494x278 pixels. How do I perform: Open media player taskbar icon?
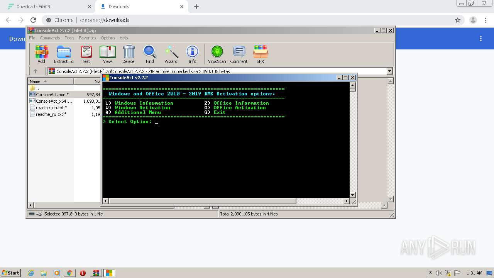pos(57,273)
